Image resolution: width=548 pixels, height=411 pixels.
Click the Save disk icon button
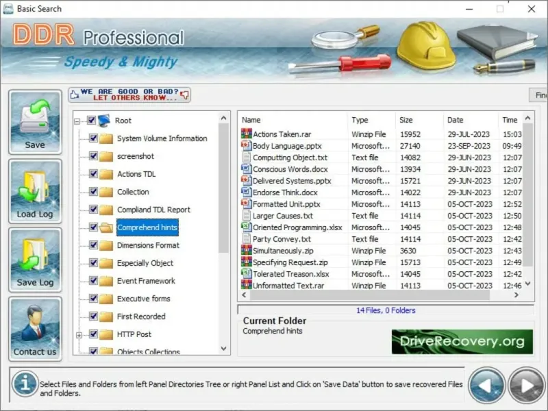35,122
